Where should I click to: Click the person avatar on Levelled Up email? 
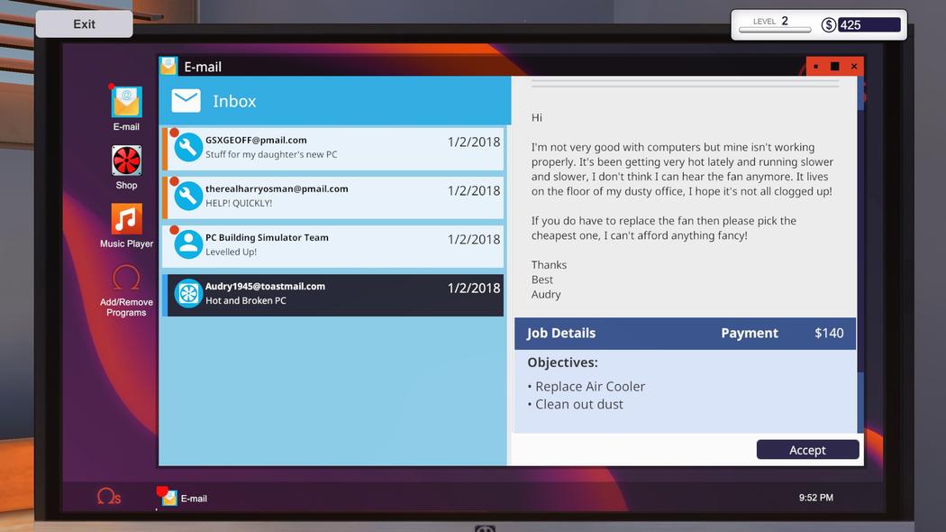pyautogui.click(x=188, y=244)
